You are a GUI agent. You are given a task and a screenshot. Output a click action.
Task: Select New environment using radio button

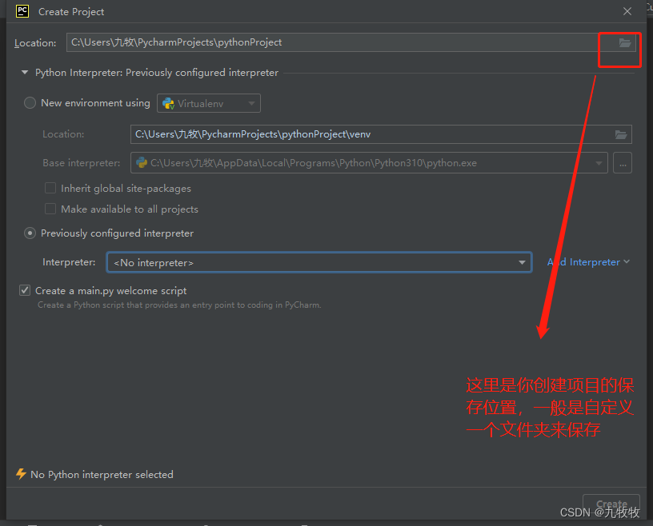pyautogui.click(x=30, y=103)
